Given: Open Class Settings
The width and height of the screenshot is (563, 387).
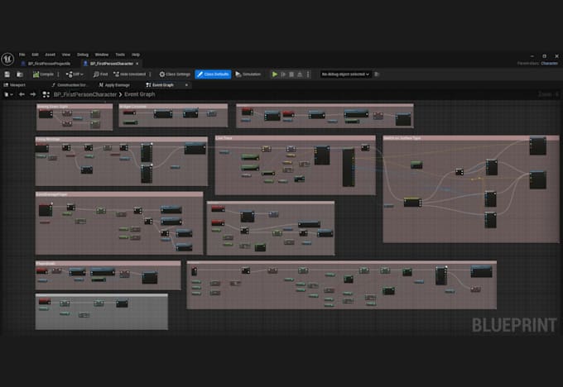Looking at the screenshot, I should coord(175,74).
